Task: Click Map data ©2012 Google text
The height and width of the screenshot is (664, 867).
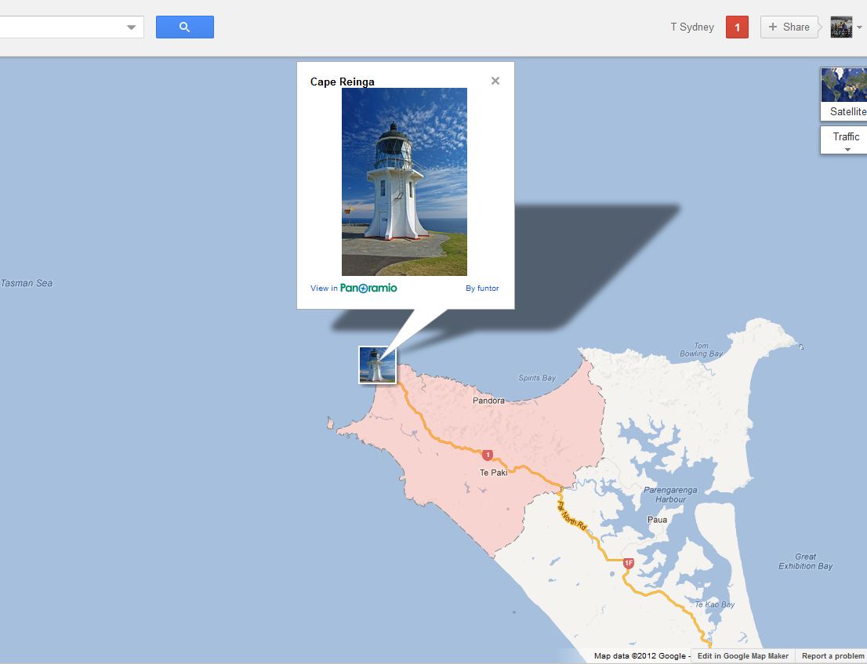Action: click(640, 656)
